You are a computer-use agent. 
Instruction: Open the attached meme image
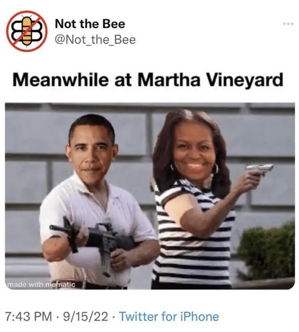[150, 196]
